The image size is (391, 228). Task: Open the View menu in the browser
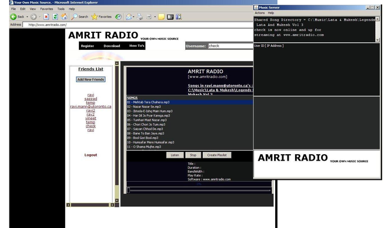coord(33,9)
